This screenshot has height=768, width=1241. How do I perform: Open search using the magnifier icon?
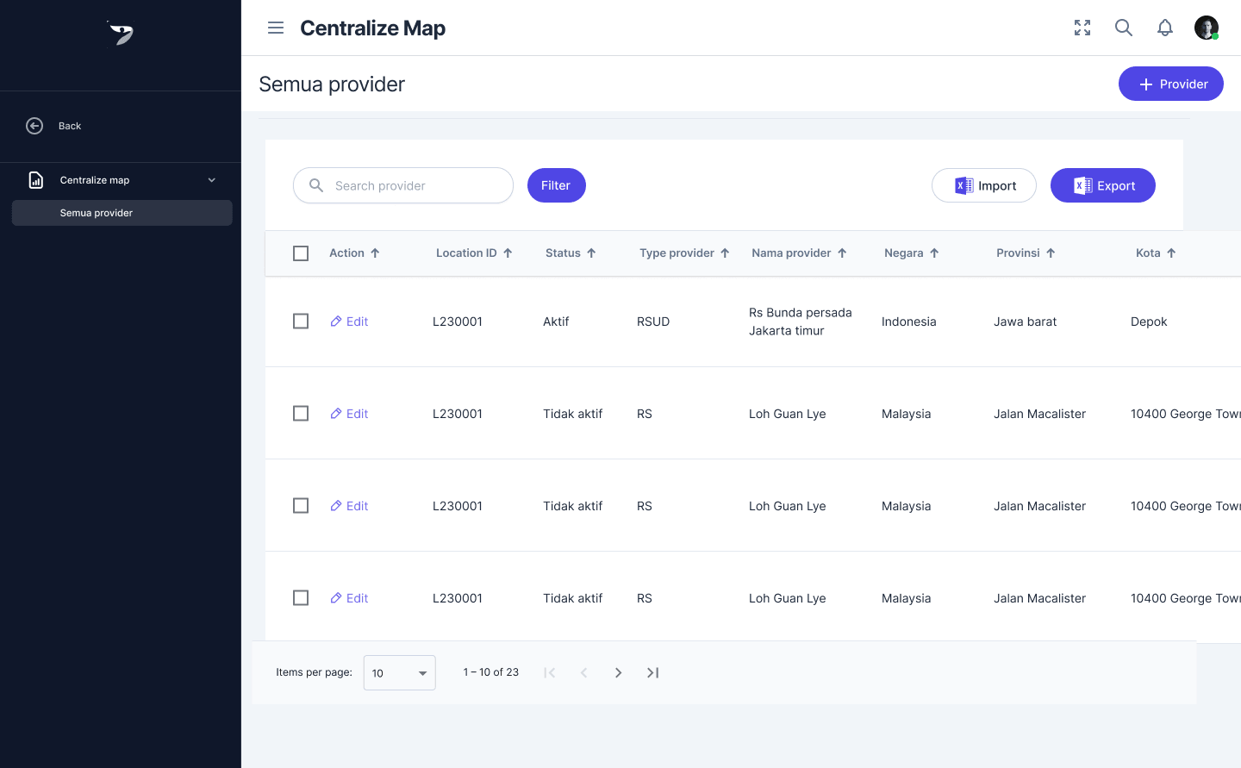click(1124, 28)
